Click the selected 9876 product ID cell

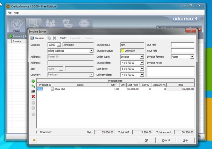click(44, 89)
